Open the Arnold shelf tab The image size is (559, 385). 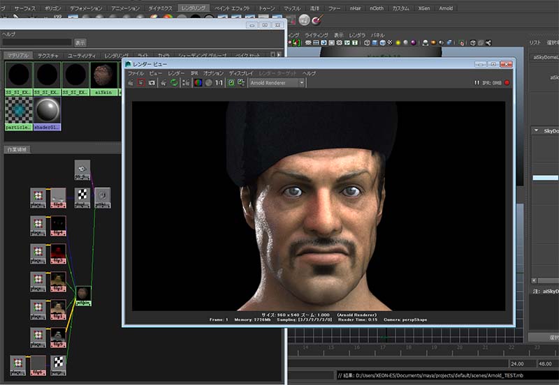pyautogui.click(x=446, y=8)
